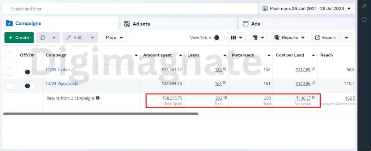
Task: Expand the dropdown arrow next to Edit
Action: pos(92,38)
